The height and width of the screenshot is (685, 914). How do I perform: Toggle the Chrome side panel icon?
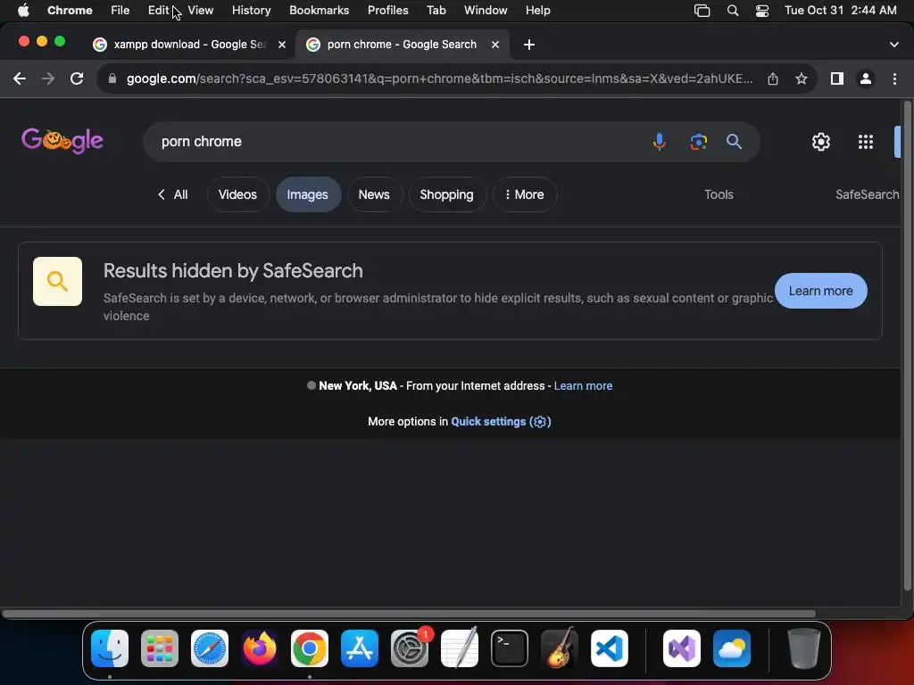click(837, 78)
